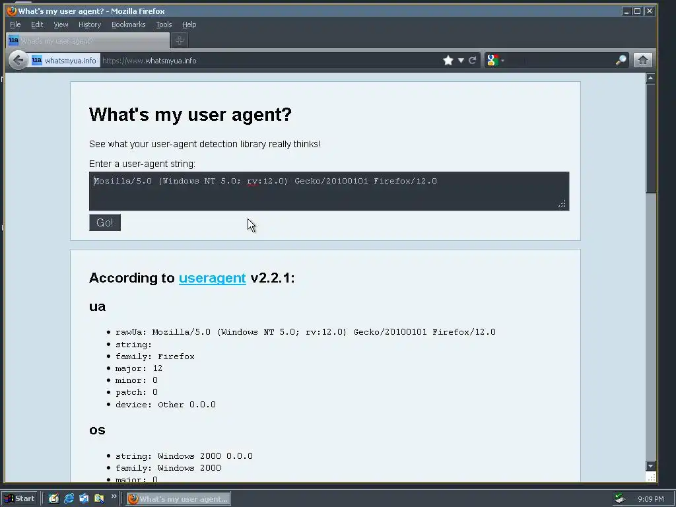Click the Firefox icon in title bar

[12, 11]
